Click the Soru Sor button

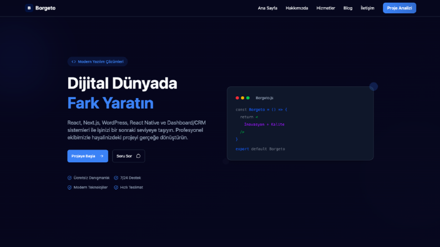pos(129,156)
